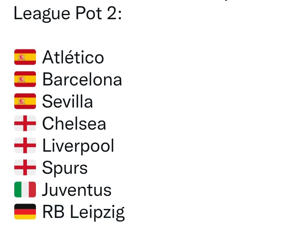This screenshot has height=231, width=294.
Task: Click the Spain flag beside Barcelona
Action: click(x=25, y=79)
